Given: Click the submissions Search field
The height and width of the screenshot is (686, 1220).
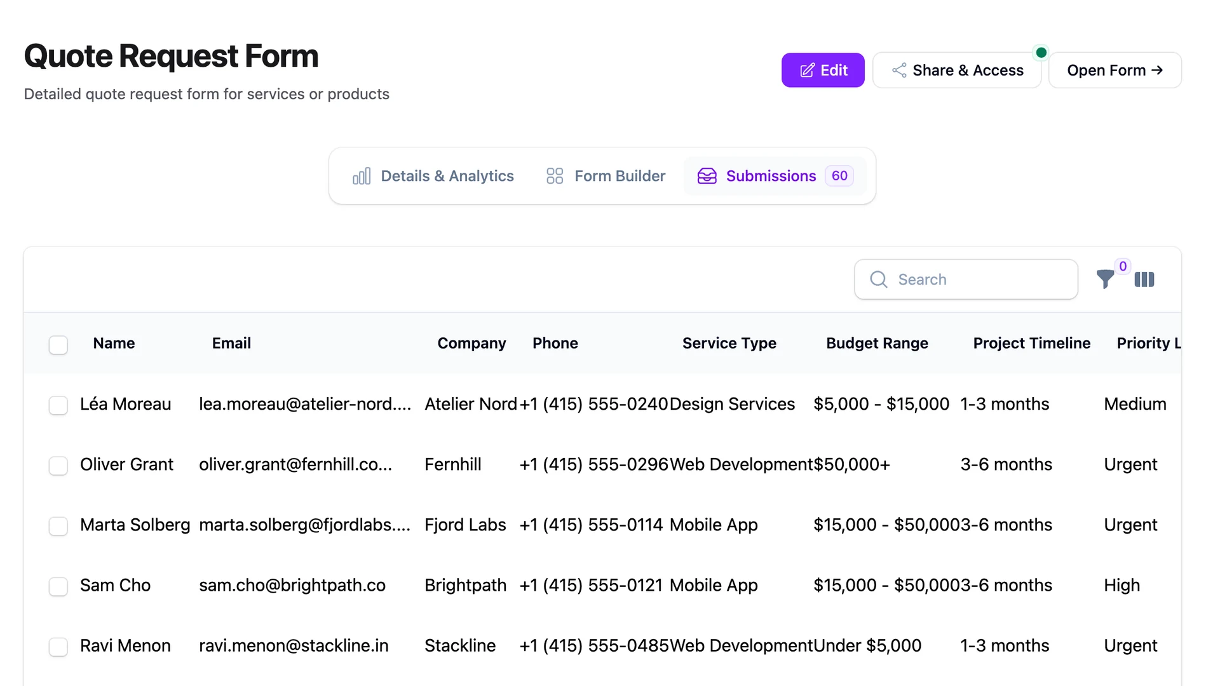Looking at the screenshot, I should click(966, 279).
